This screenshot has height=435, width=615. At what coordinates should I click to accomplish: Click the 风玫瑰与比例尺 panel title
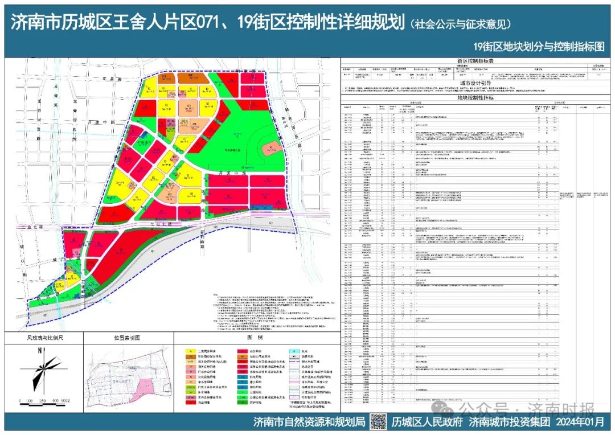click(x=43, y=338)
